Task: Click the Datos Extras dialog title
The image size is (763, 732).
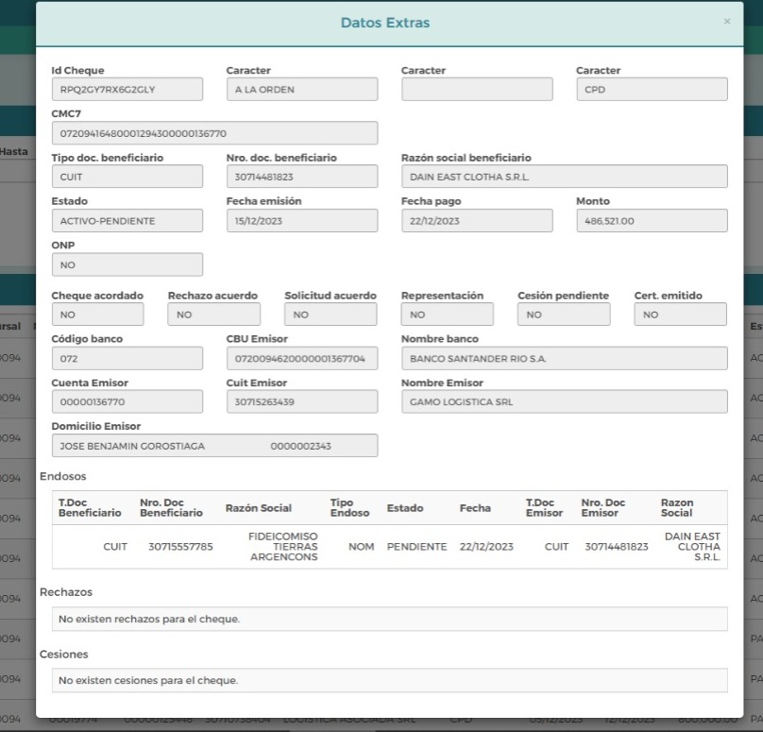Action: pyautogui.click(x=385, y=23)
